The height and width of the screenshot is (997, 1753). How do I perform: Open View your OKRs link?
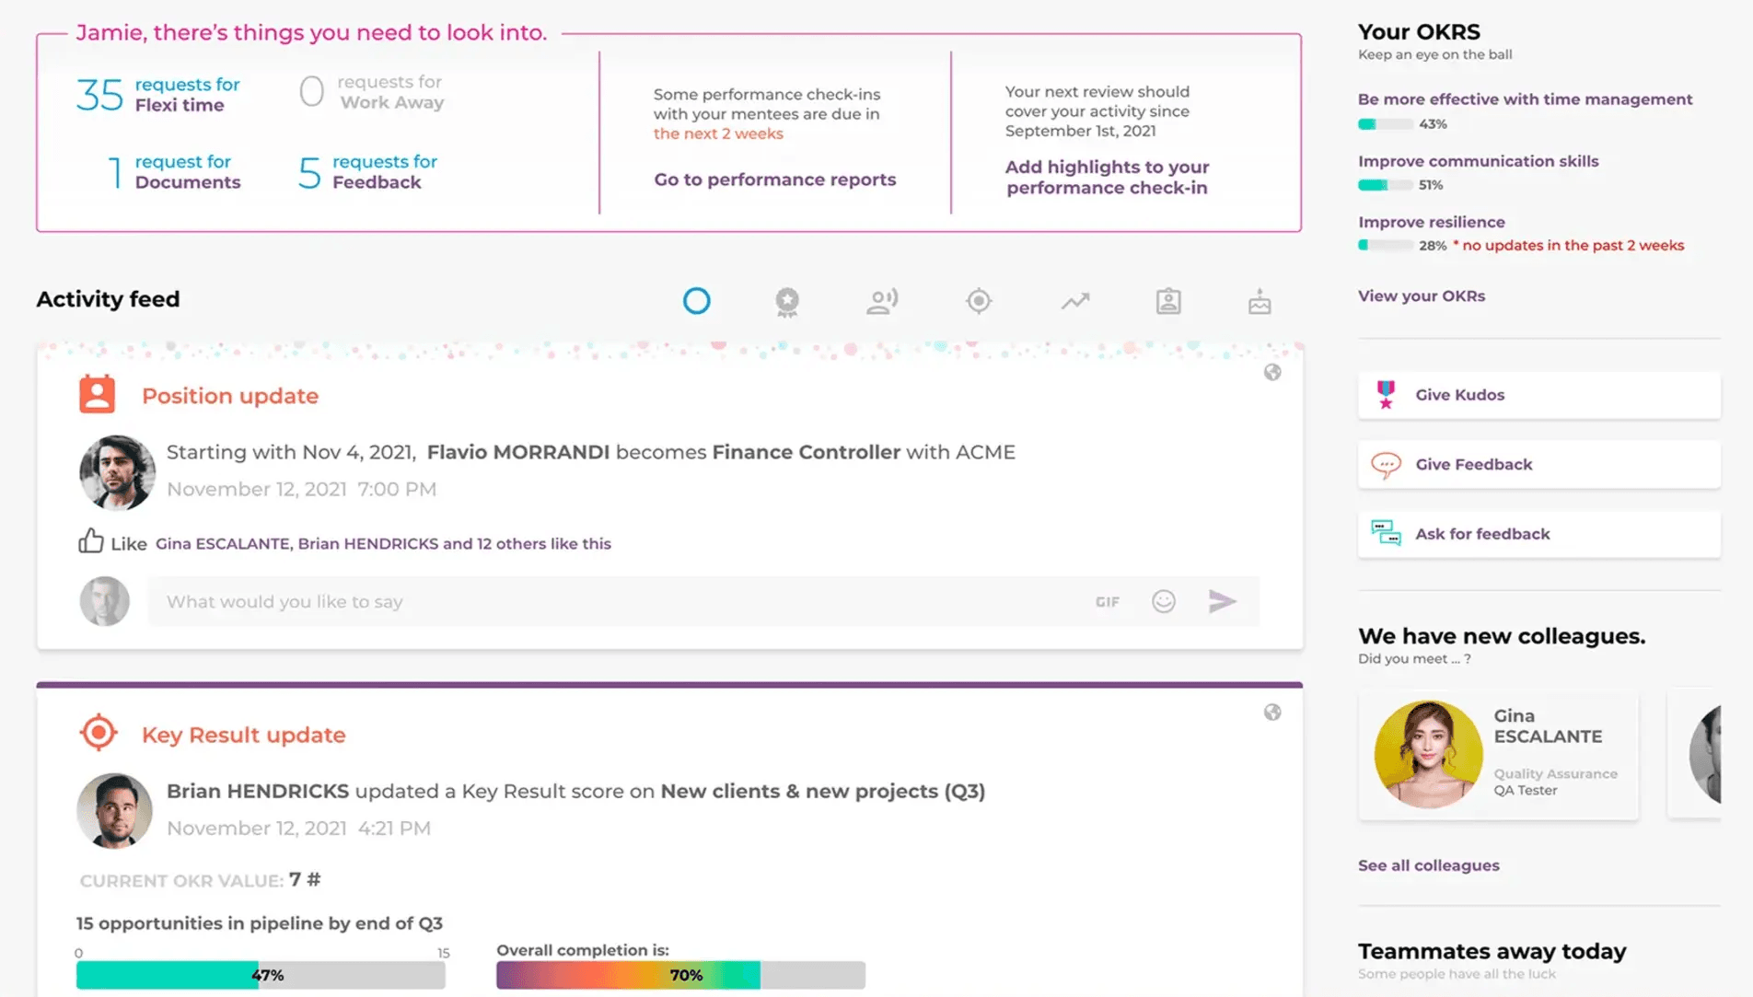pos(1421,296)
